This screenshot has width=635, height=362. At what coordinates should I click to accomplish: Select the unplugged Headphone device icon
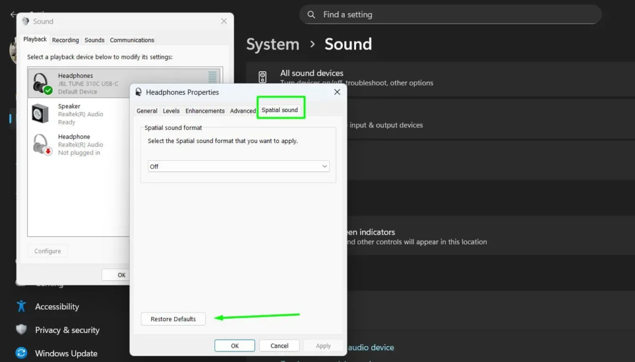(x=41, y=143)
